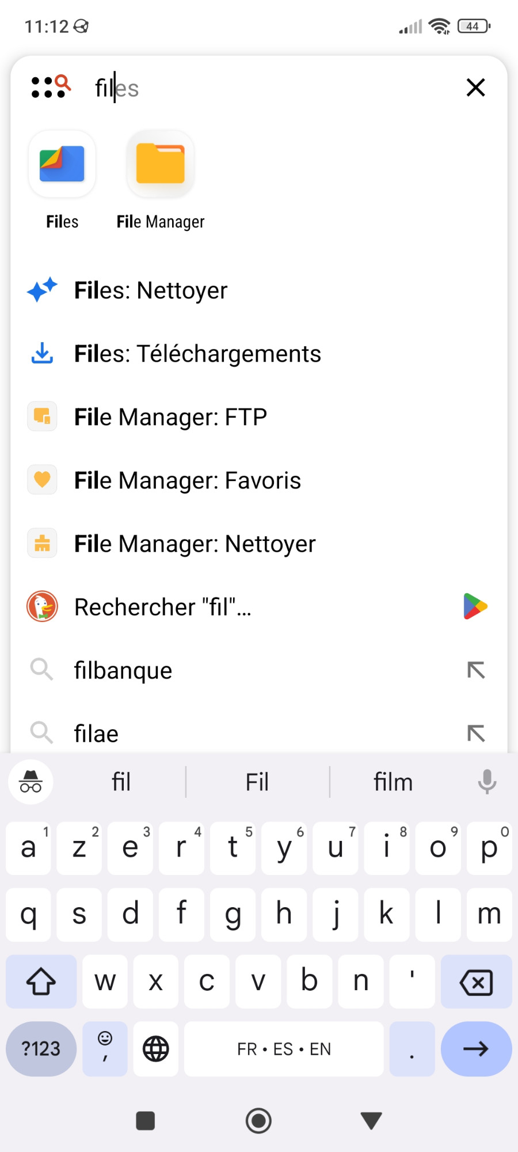Search "fil" with DuckDuckGo
518x1152 pixels.
point(163,607)
